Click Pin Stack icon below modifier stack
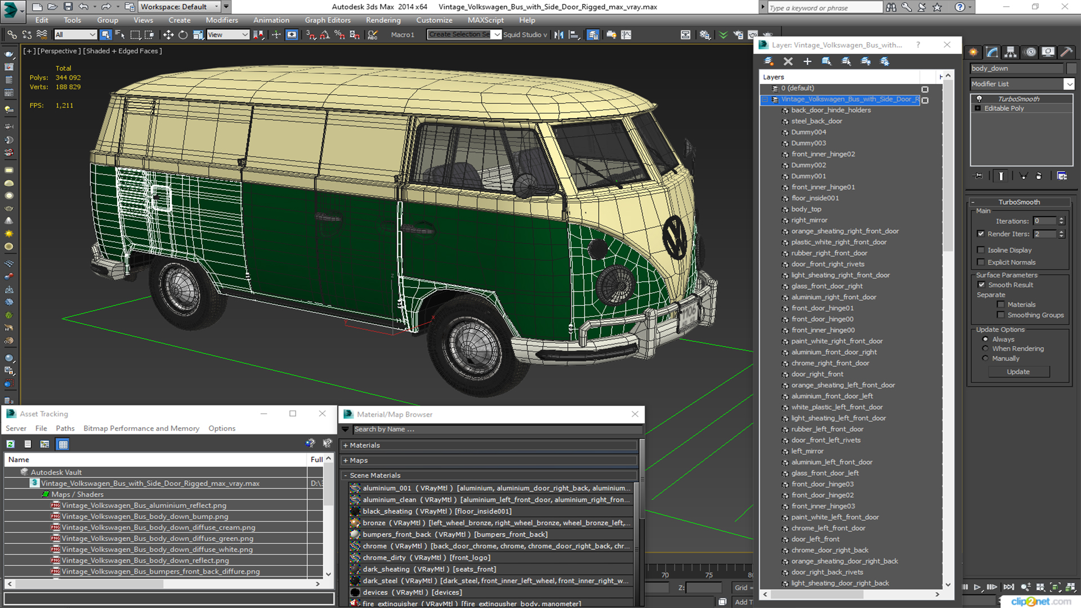Viewport: 1081px width, 608px height. click(979, 176)
